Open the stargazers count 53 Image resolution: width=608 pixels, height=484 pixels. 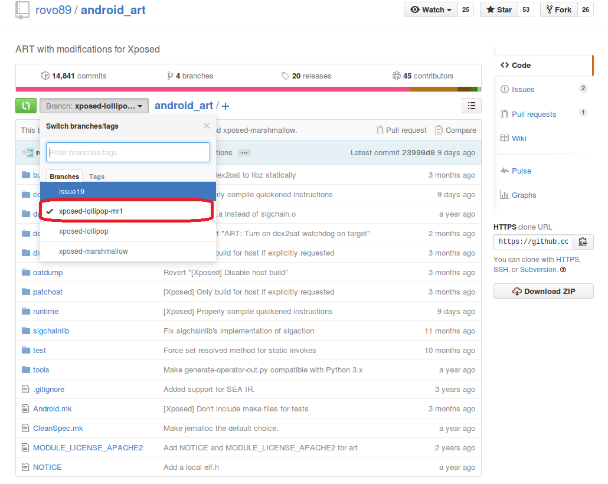tap(526, 9)
